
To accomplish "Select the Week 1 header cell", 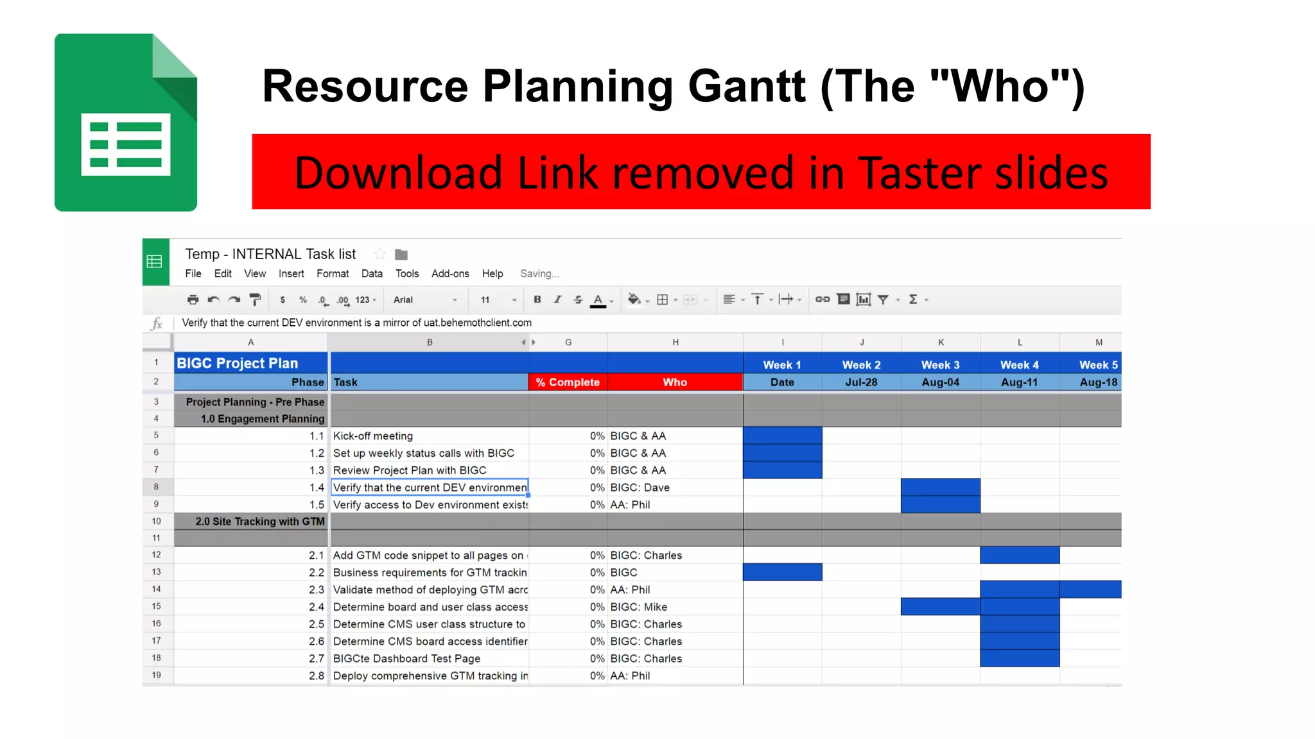I will [782, 365].
